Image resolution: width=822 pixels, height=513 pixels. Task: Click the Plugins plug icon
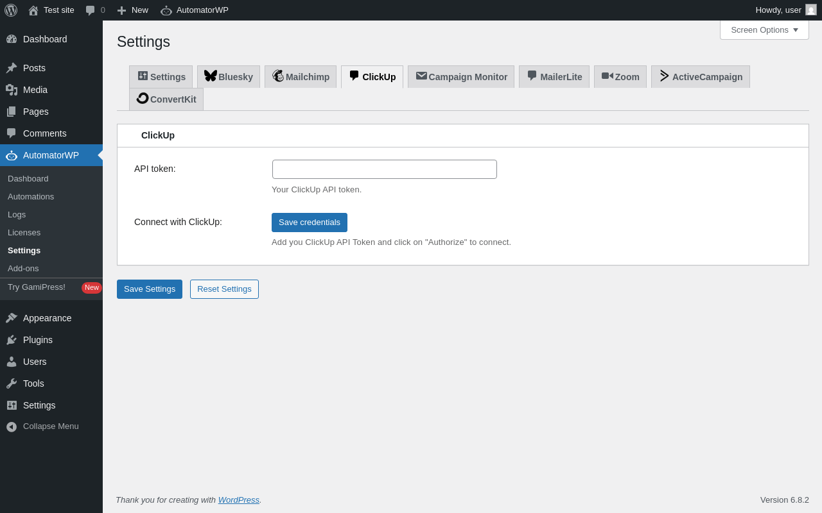[12, 340]
